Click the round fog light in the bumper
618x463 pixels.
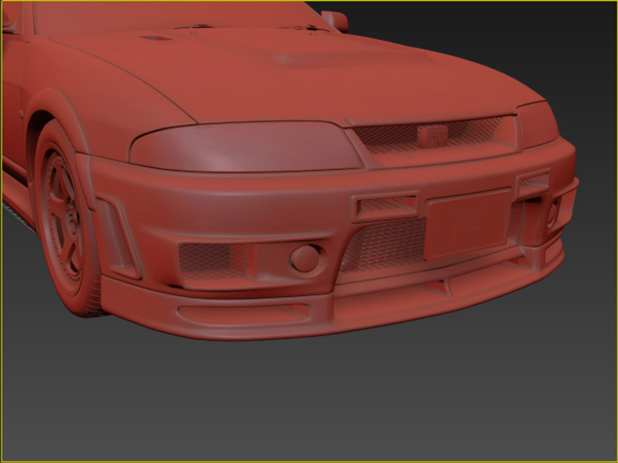305,259
